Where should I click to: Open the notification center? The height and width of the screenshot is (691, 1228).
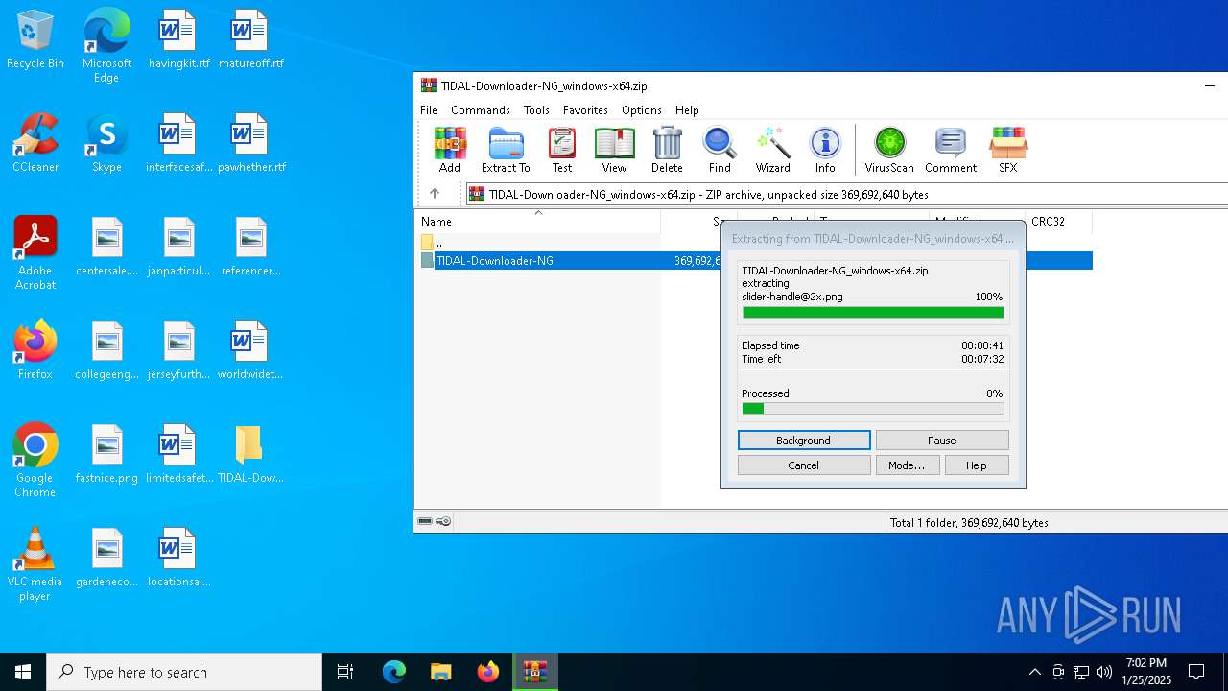pyautogui.click(x=1196, y=672)
